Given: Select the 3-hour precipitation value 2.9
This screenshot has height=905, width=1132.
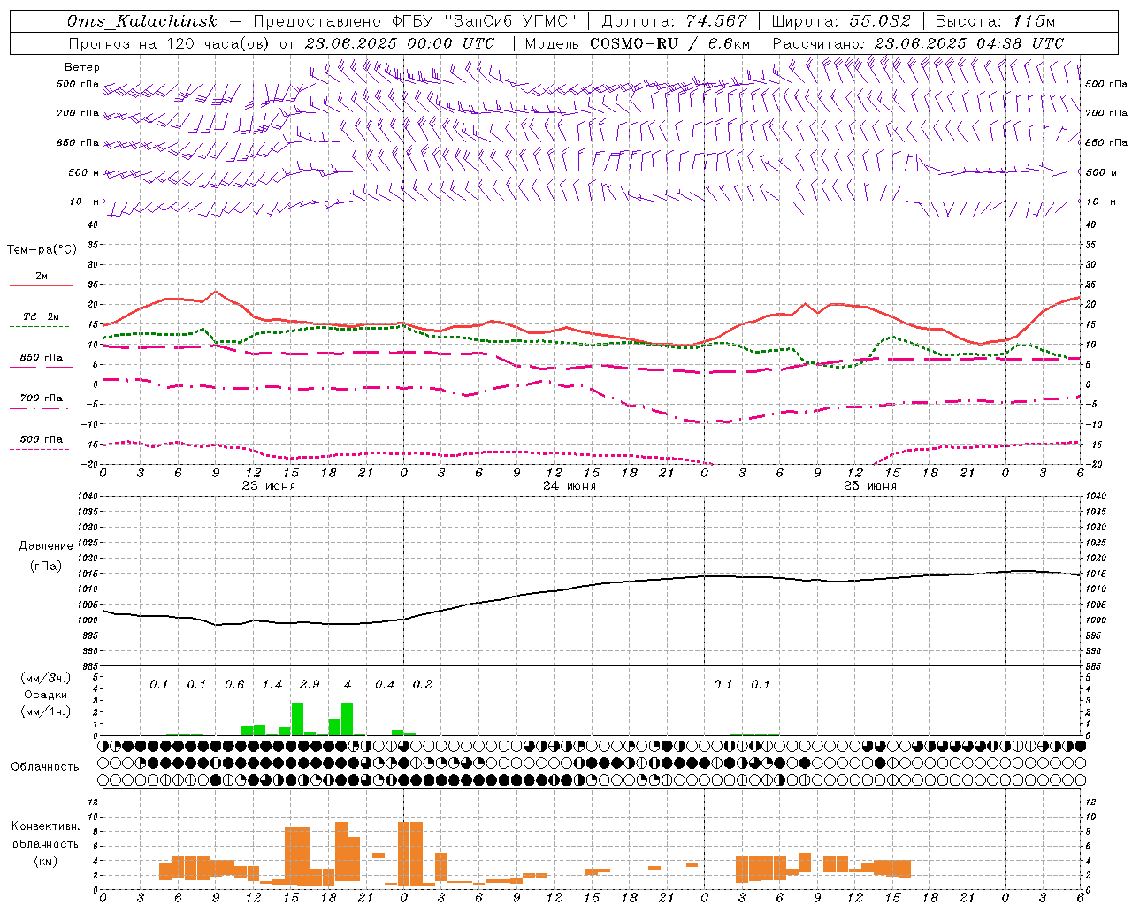Looking at the screenshot, I should point(310,685).
